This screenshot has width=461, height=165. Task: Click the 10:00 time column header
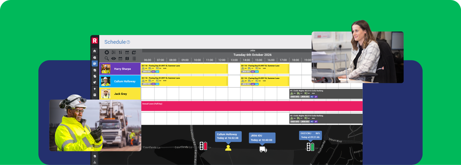pos(197,60)
